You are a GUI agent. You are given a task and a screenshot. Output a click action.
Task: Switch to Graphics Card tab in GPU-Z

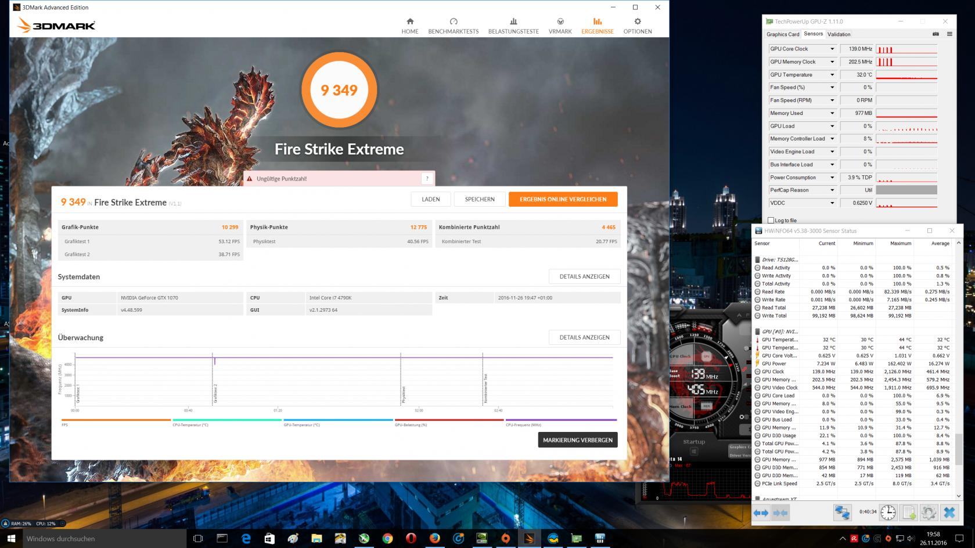coord(783,34)
